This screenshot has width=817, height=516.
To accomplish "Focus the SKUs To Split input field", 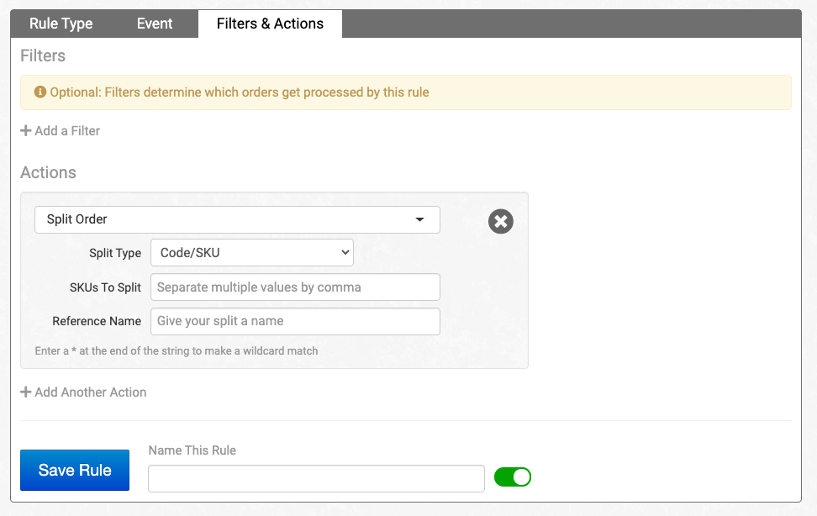I will 295,287.
